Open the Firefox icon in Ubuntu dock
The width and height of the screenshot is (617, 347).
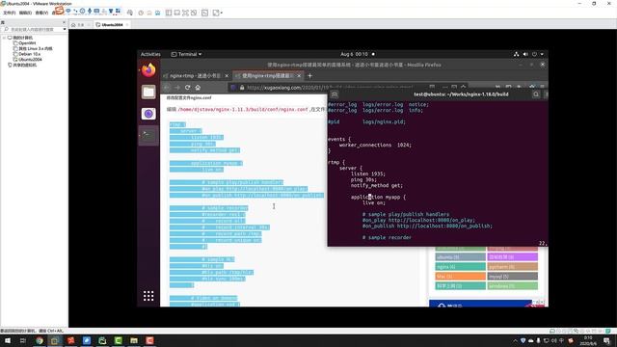[x=148, y=70]
